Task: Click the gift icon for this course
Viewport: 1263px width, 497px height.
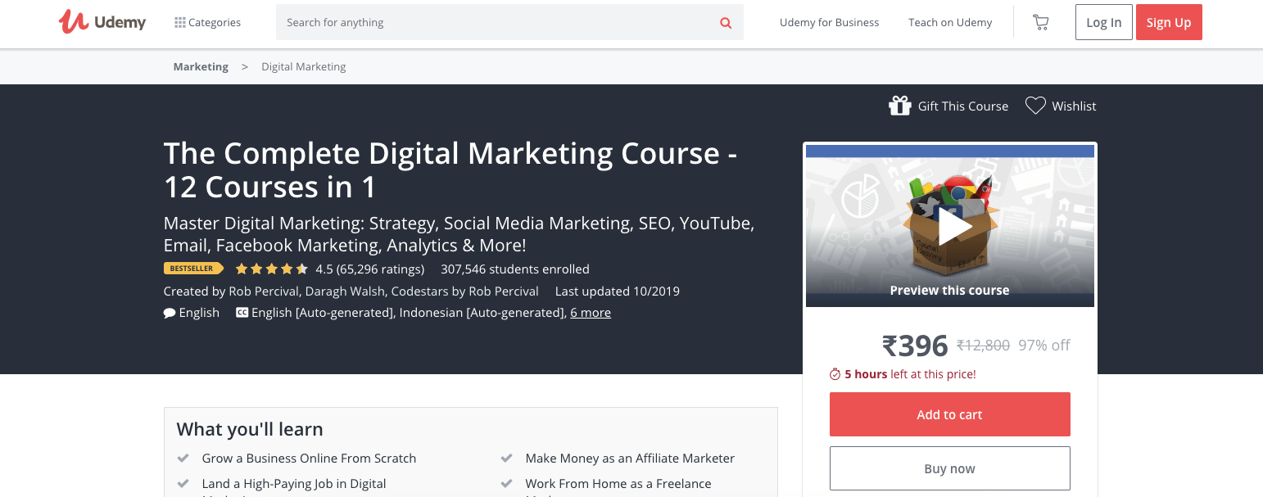Action: tap(900, 105)
